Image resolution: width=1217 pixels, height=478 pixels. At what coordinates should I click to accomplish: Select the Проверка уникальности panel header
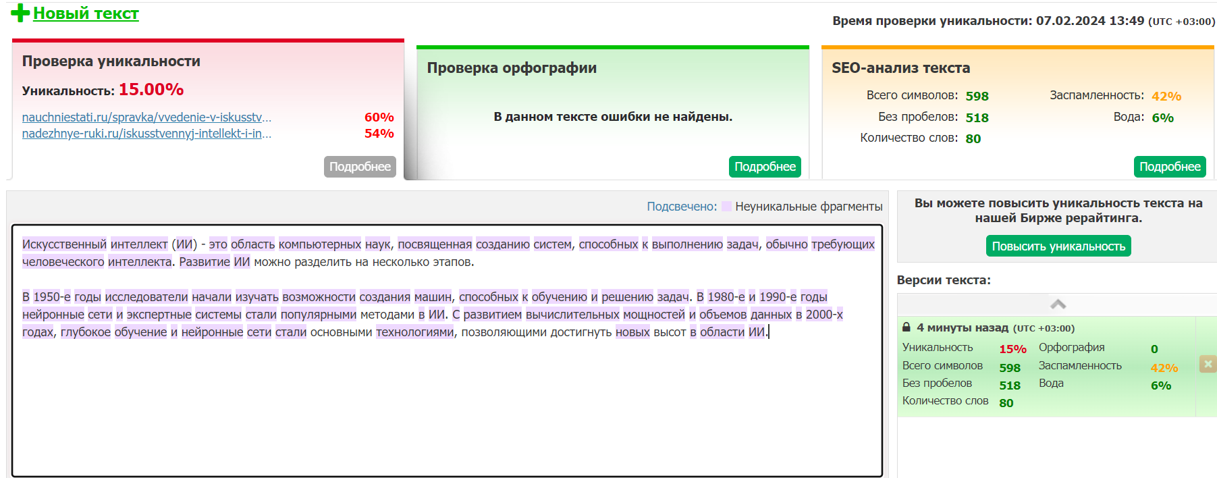coord(111,61)
